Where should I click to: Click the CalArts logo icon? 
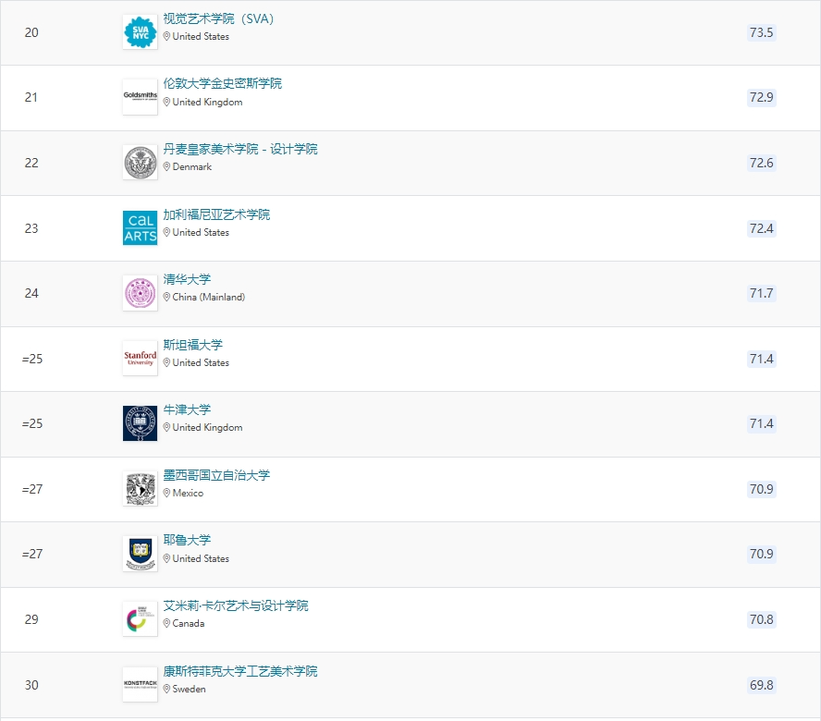pyautogui.click(x=140, y=227)
